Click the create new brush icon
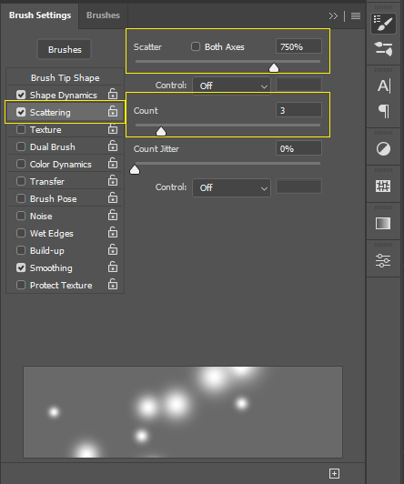The width and height of the screenshot is (404, 484). 334,473
